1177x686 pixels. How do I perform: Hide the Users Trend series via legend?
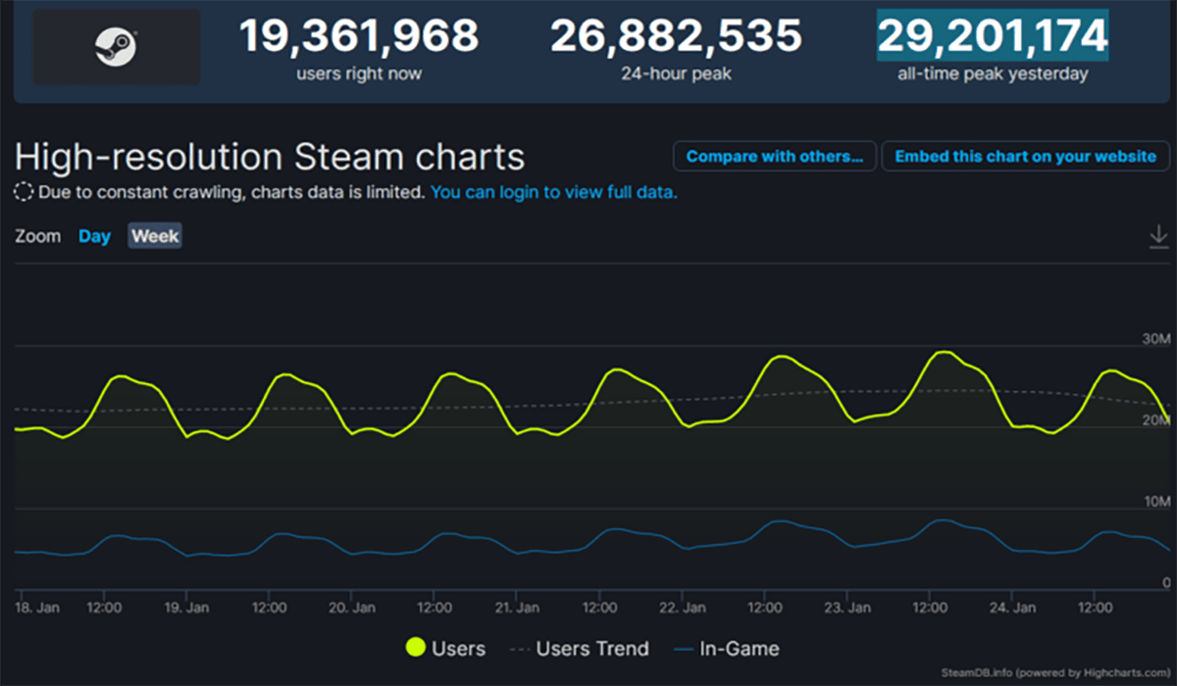(x=582, y=648)
